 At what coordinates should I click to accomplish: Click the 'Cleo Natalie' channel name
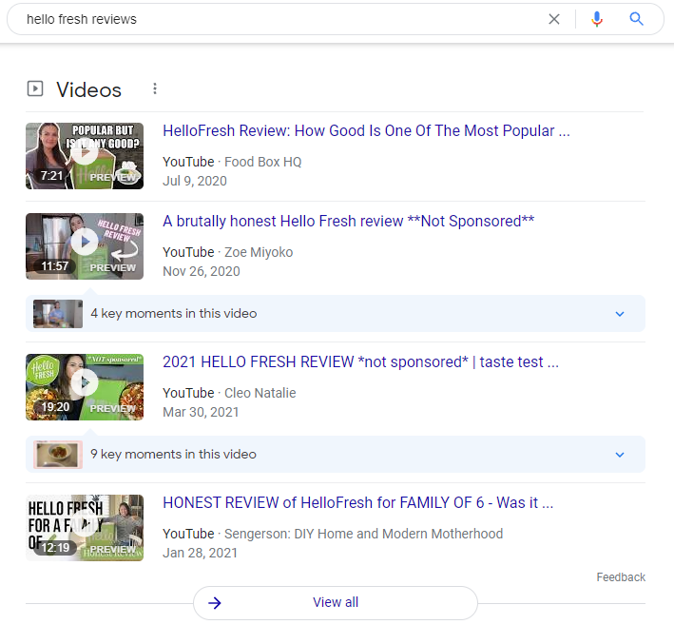260,393
